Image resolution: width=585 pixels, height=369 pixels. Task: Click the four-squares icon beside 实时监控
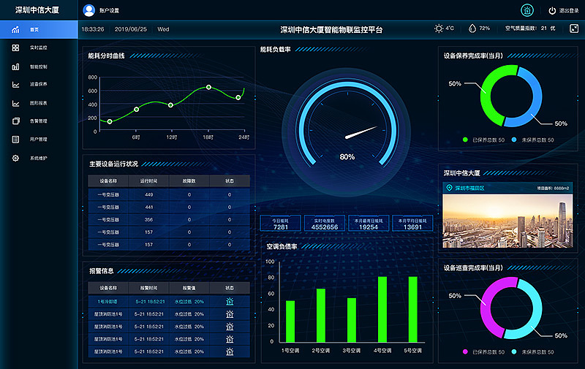15,47
